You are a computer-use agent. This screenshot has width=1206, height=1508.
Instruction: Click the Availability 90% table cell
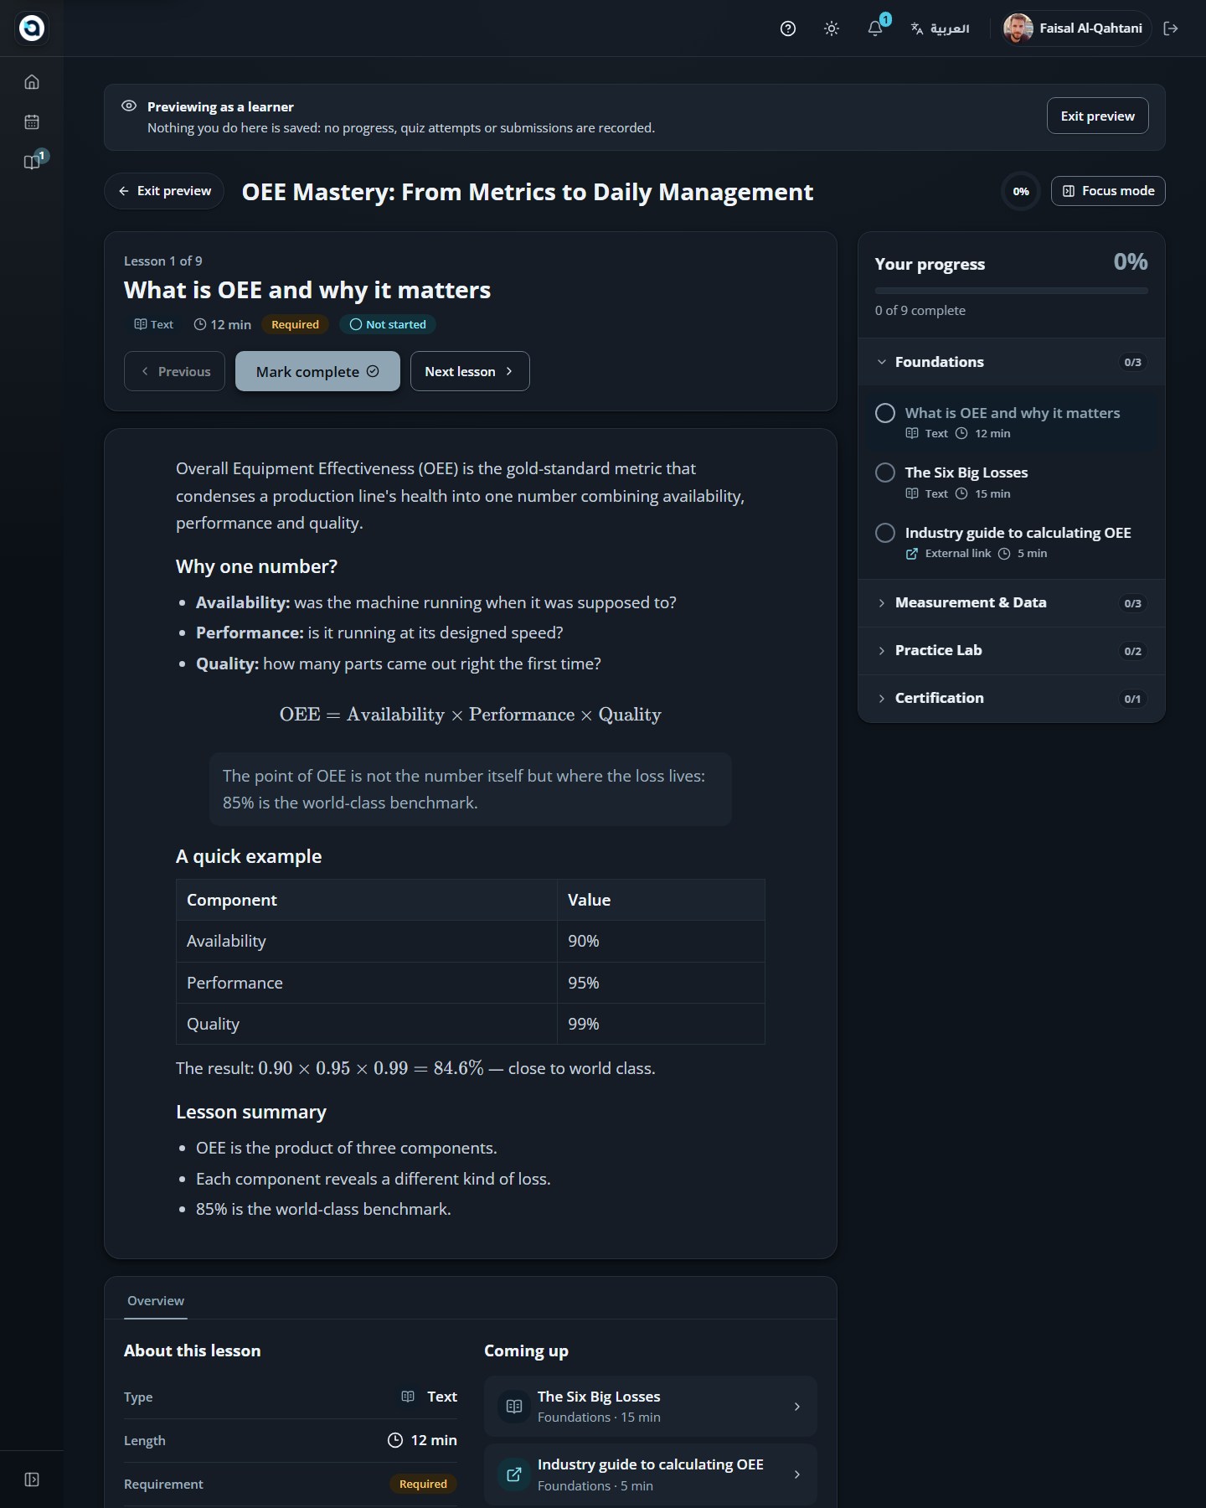click(x=661, y=941)
